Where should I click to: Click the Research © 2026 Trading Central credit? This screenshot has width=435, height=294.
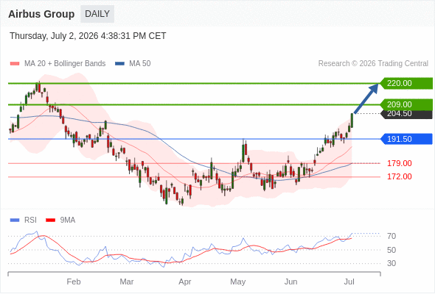[373, 64]
